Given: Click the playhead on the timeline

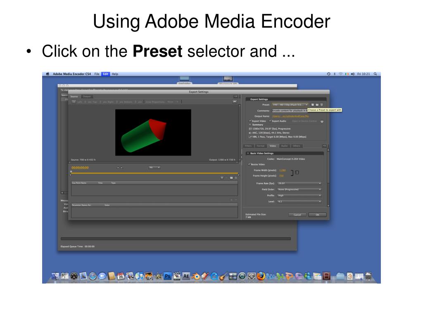Looking at the screenshot, I should (71, 172).
